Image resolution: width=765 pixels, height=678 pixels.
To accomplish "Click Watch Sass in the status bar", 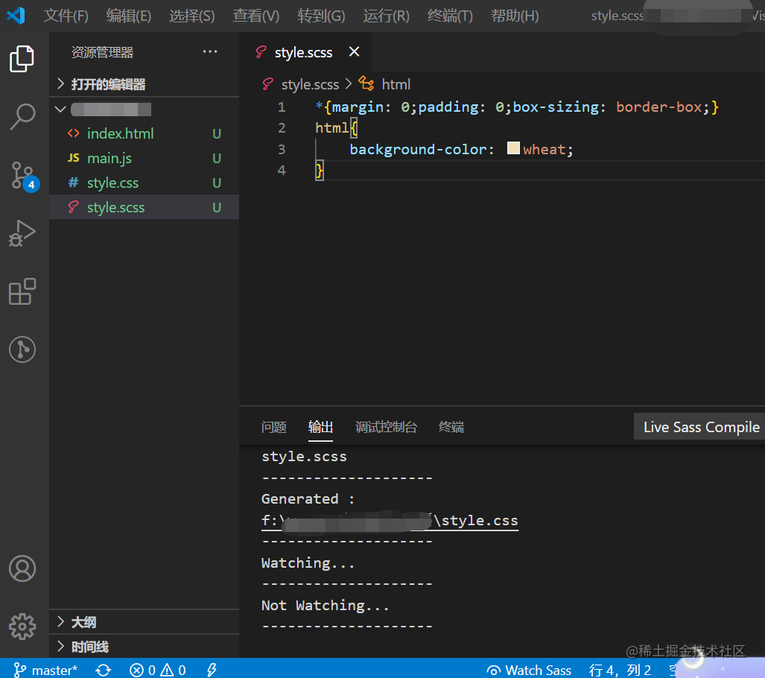I will [x=529, y=670].
